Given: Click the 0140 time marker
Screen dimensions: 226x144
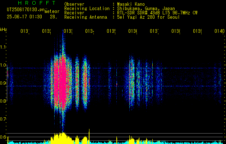Looking at the screenshot, I should (x=220, y=31).
